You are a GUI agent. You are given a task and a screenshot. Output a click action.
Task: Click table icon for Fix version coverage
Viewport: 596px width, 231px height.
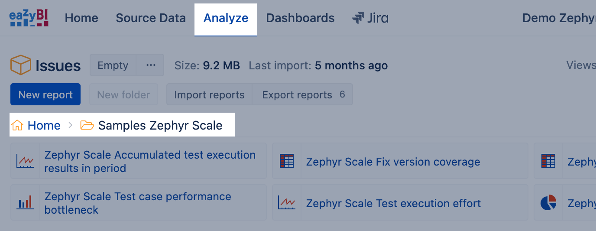(287, 161)
